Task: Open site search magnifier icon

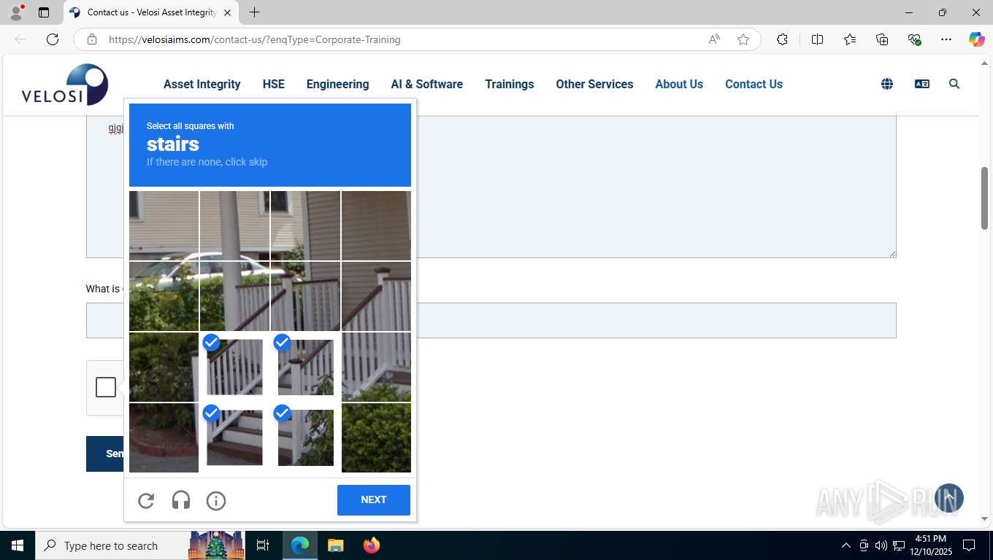Action: coord(954,84)
